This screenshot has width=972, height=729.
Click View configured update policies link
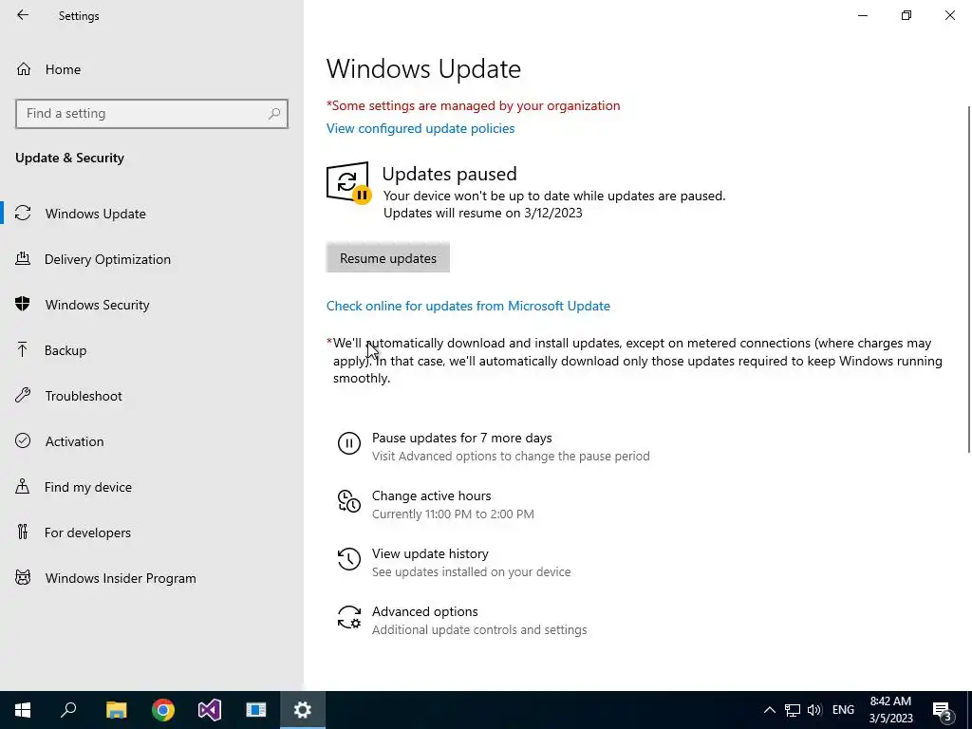pyautogui.click(x=421, y=128)
